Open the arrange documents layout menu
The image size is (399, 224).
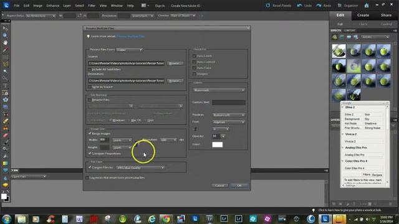[145, 6]
